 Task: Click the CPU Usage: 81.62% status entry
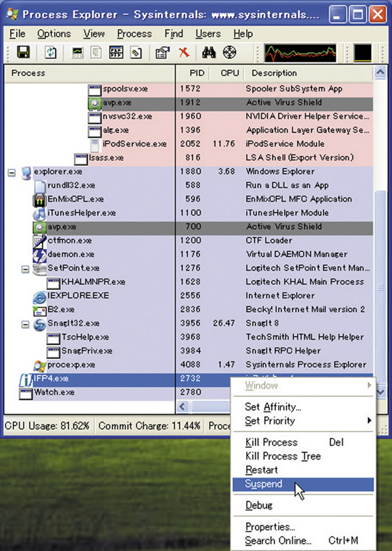tap(48, 426)
